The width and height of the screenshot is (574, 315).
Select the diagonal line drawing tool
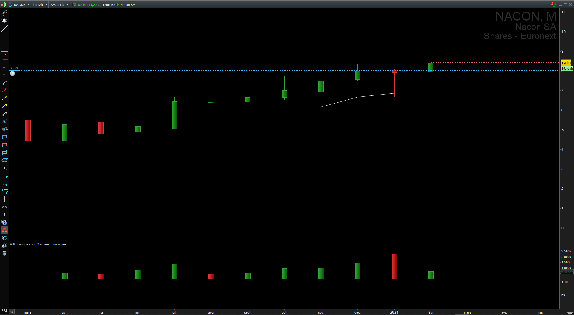click(x=4, y=28)
